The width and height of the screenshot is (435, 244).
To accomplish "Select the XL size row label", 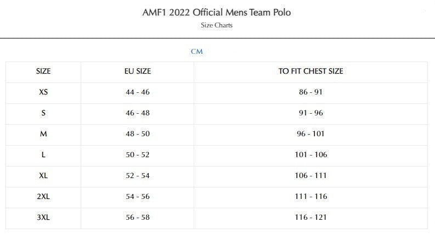I will 43,176.
